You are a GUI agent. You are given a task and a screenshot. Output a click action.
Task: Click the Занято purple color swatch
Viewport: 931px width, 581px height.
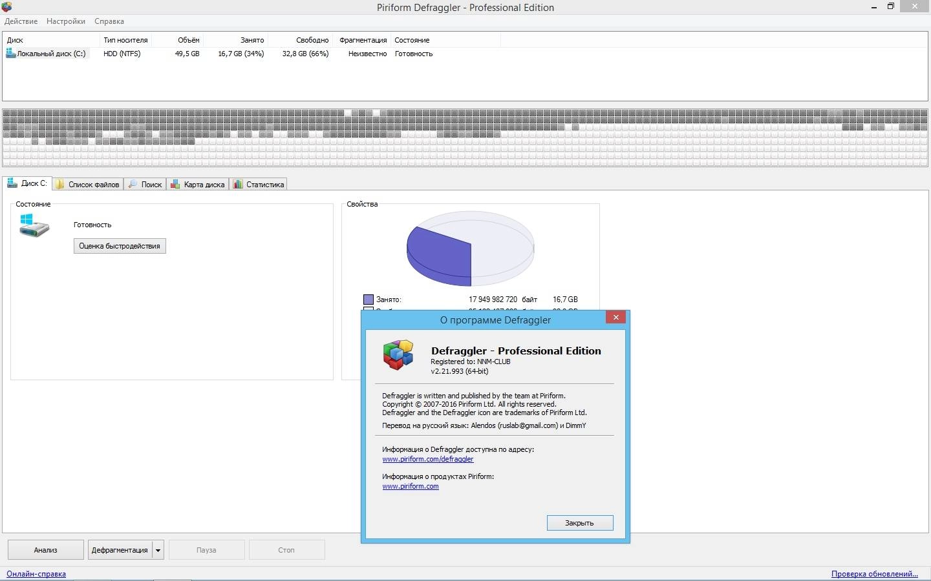(x=369, y=300)
